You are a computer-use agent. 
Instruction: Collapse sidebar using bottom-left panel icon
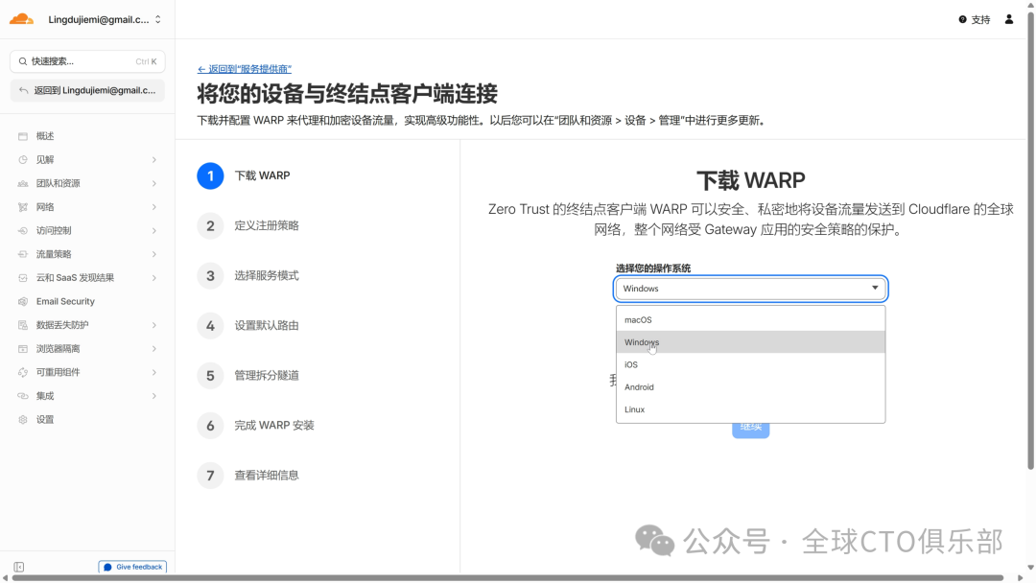[x=19, y=567]
